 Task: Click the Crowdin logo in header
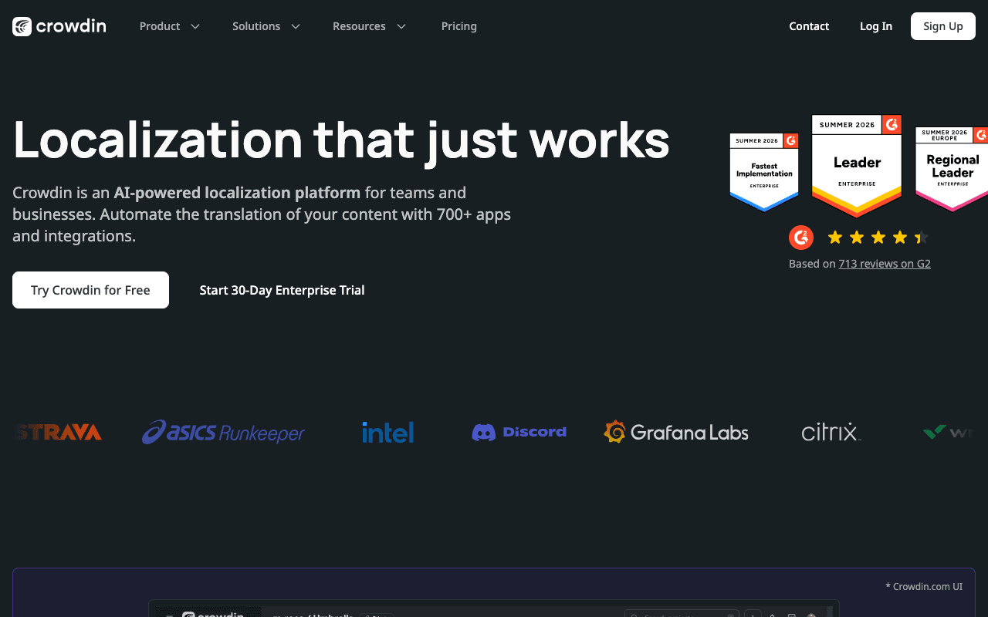coord(59,26)
